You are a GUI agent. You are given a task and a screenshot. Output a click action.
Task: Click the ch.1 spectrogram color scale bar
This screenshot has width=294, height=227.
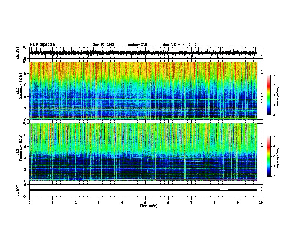(x=269, y=95)
